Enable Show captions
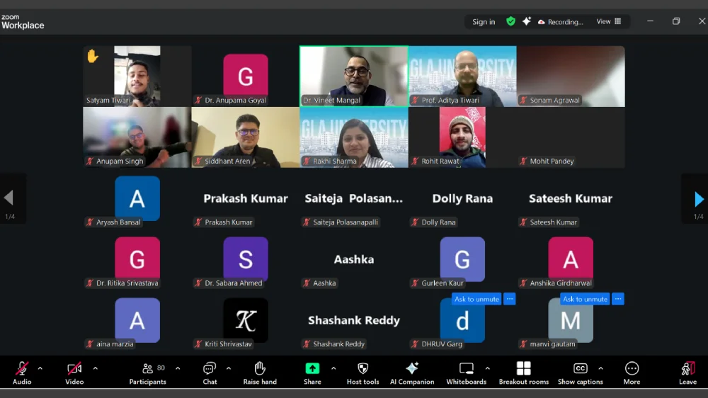708x398 pixels. coord(581,373)
